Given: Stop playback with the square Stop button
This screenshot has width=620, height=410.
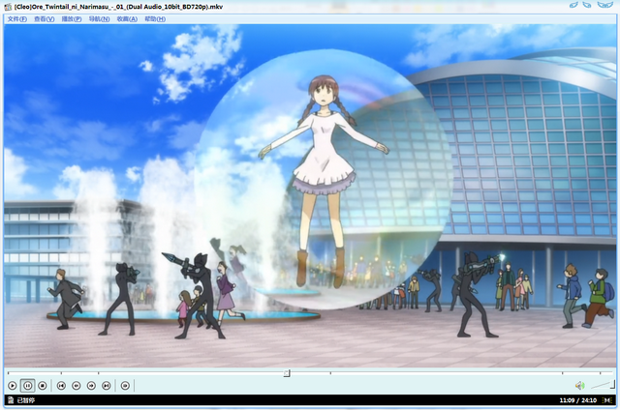Looking at the screenshot, I should (43, 386).
